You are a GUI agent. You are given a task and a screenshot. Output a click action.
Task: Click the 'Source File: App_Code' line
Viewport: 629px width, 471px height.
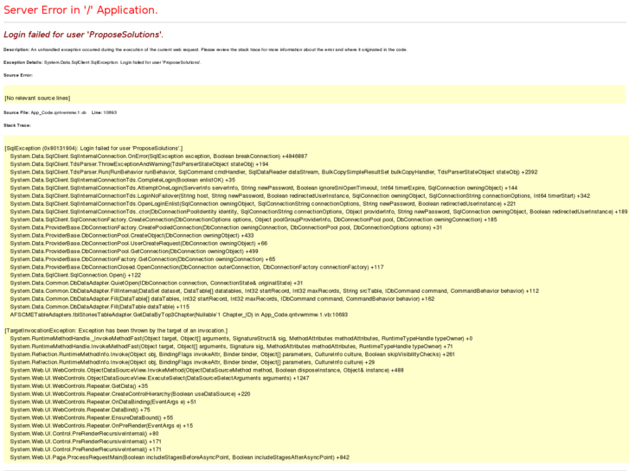61,112
